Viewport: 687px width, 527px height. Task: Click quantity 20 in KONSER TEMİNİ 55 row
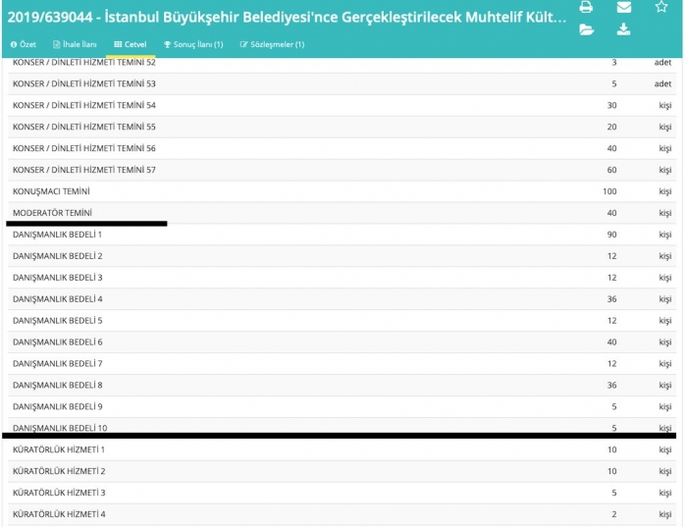click(611, 127)
